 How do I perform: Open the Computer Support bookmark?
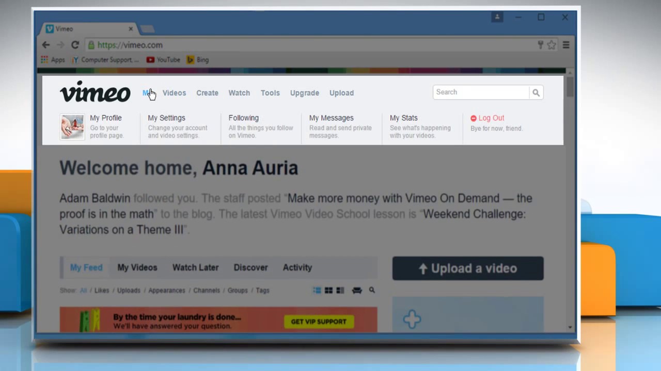click(105, 60)
